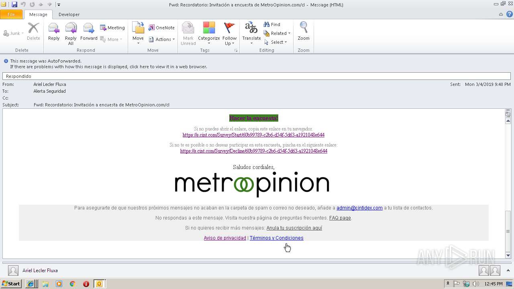
Task: Open the Junk dropdown
Action: click(14, 33)
